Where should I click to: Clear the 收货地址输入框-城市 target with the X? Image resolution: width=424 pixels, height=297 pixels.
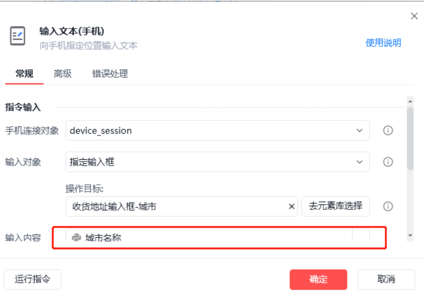291,207
